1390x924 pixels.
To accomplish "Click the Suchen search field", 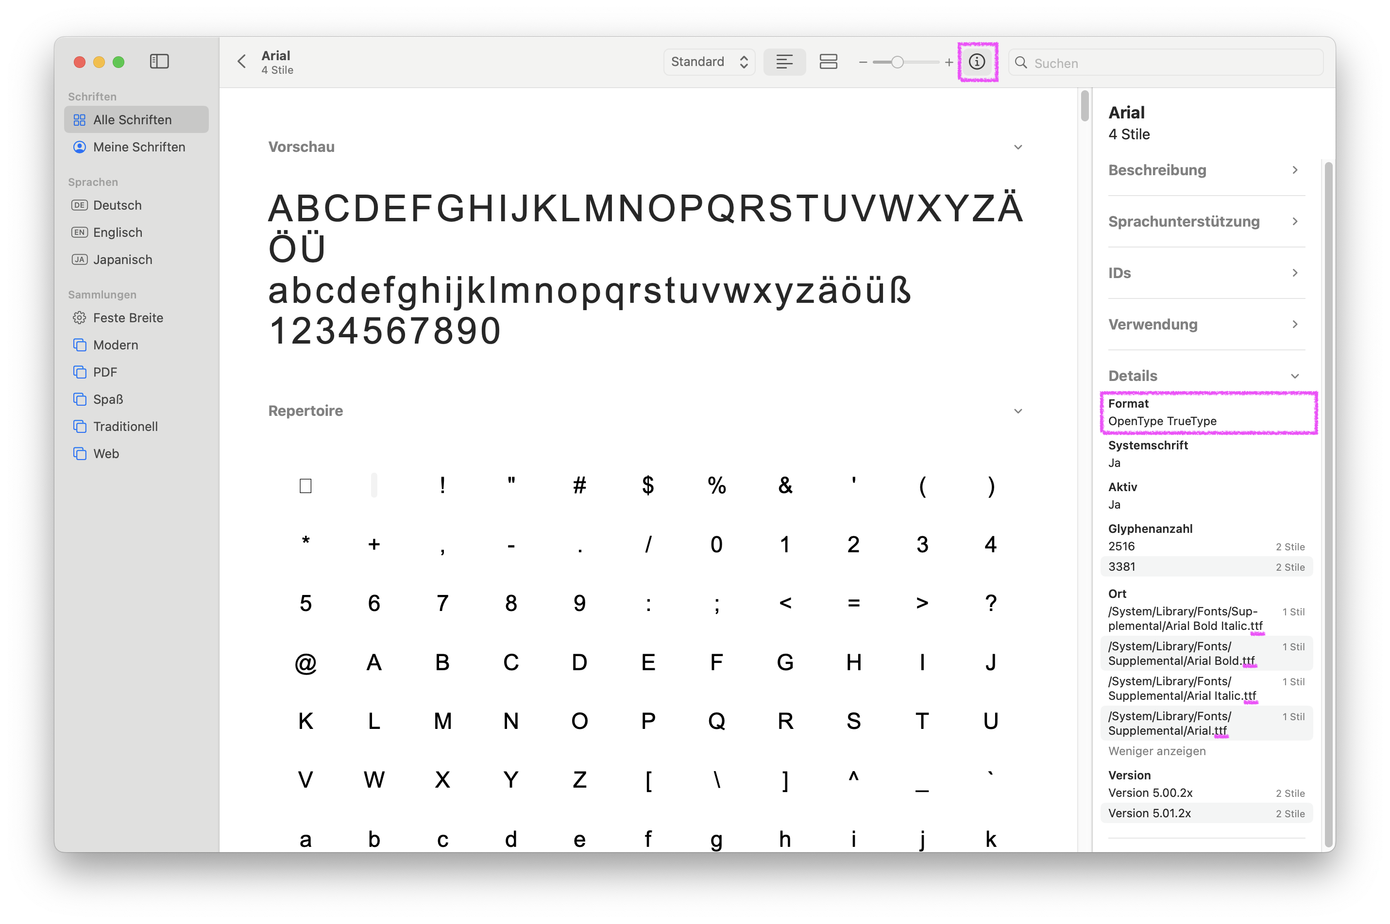I will (x=1165, y=63).
